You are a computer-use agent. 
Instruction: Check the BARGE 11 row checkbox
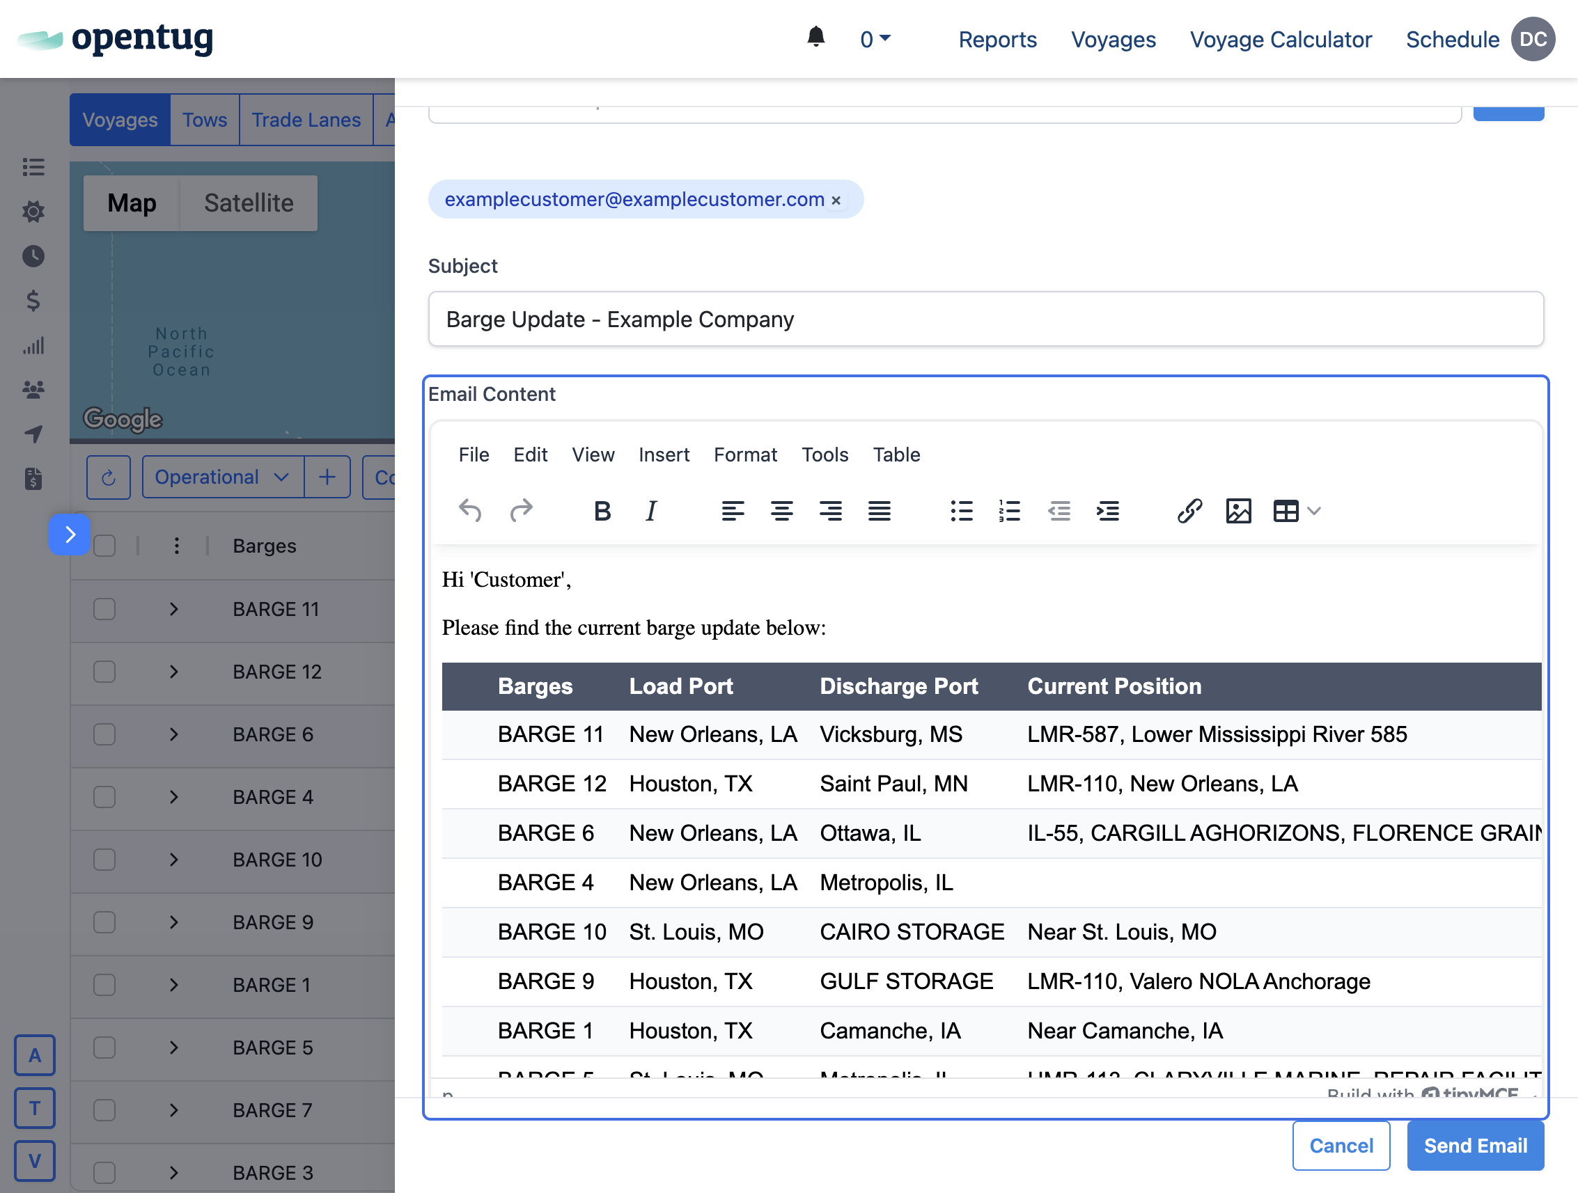click(x=105, y=609)
